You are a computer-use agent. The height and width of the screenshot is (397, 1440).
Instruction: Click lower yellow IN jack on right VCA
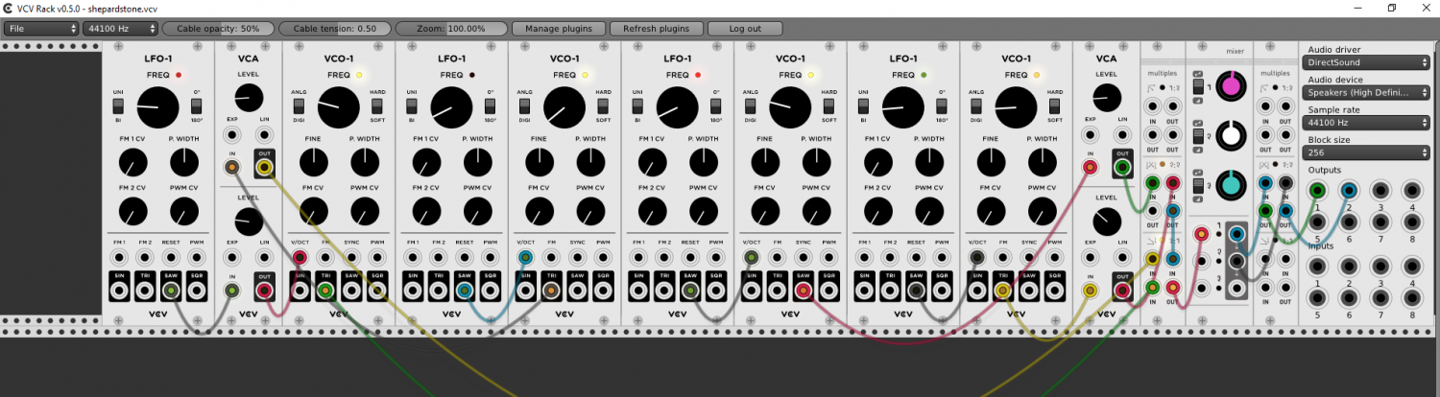1090,290
